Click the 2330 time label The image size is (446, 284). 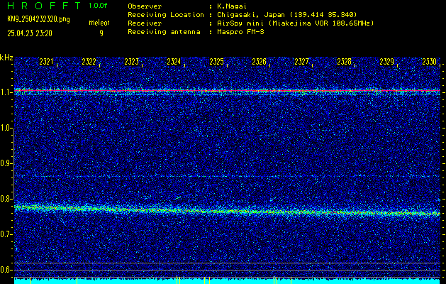coord(429,62)
